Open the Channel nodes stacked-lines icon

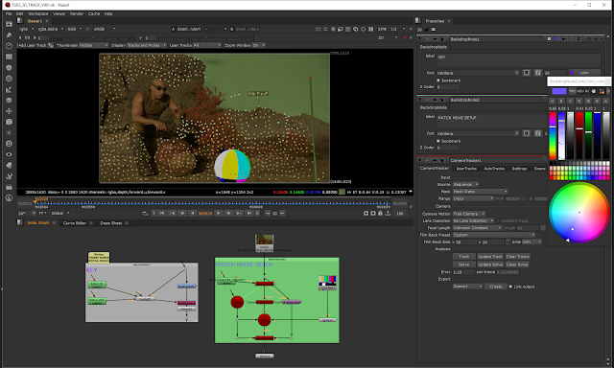[9, 57]
